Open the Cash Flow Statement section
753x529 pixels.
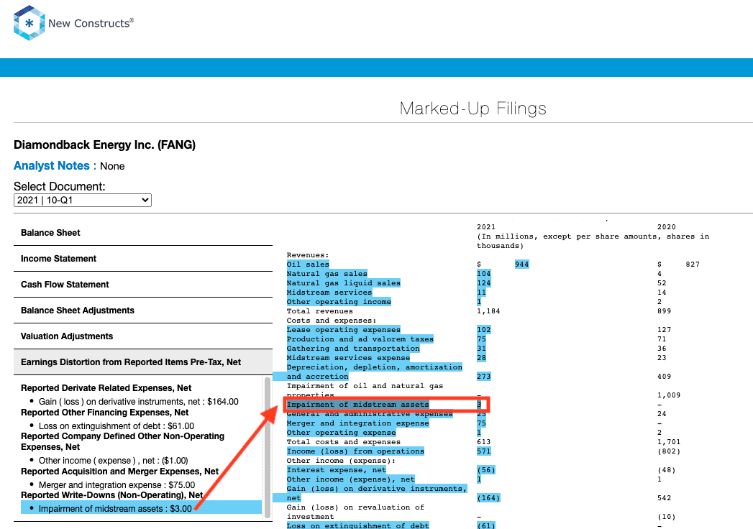pos(143,285)
